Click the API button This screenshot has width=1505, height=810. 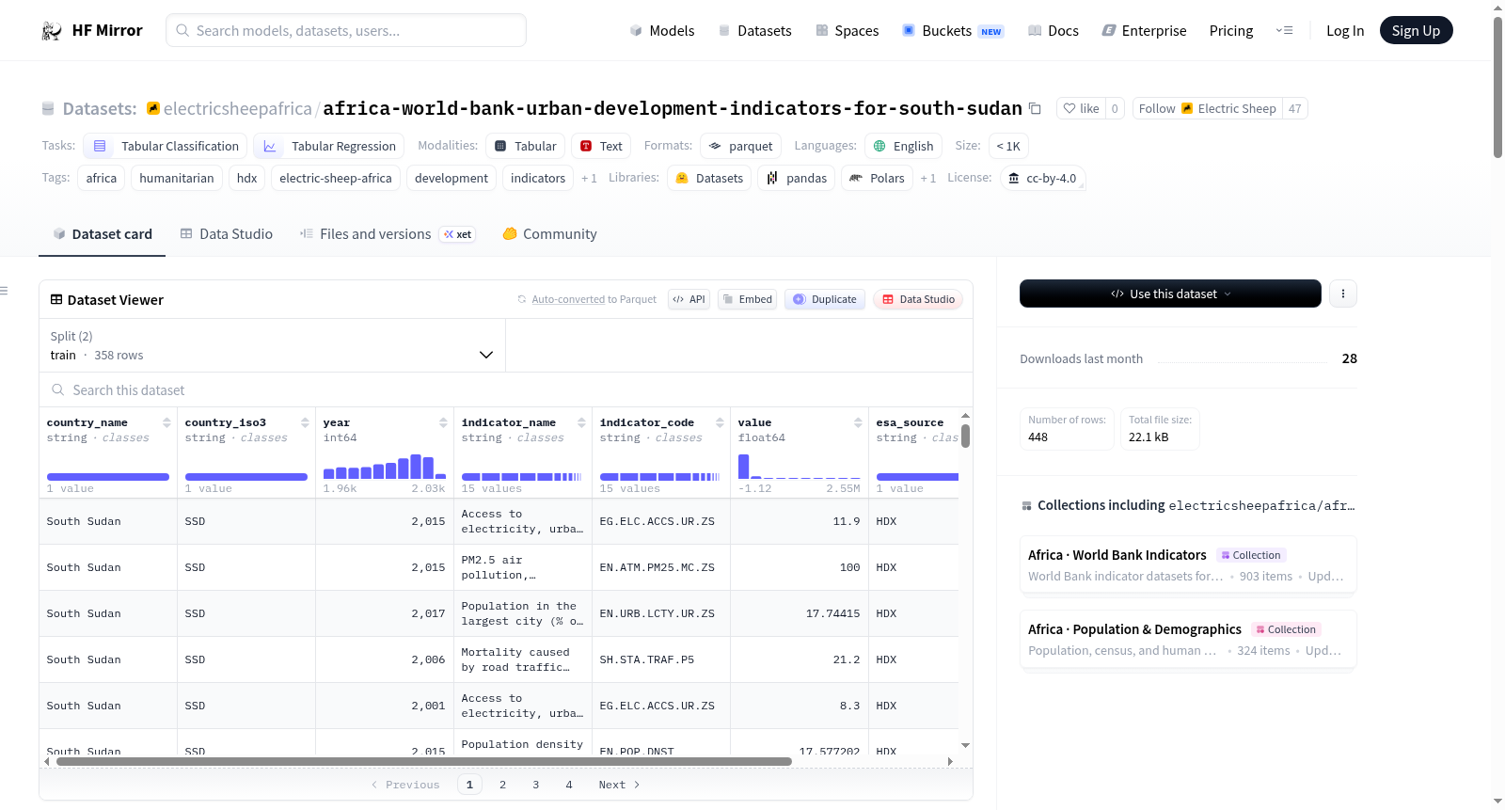689,299
